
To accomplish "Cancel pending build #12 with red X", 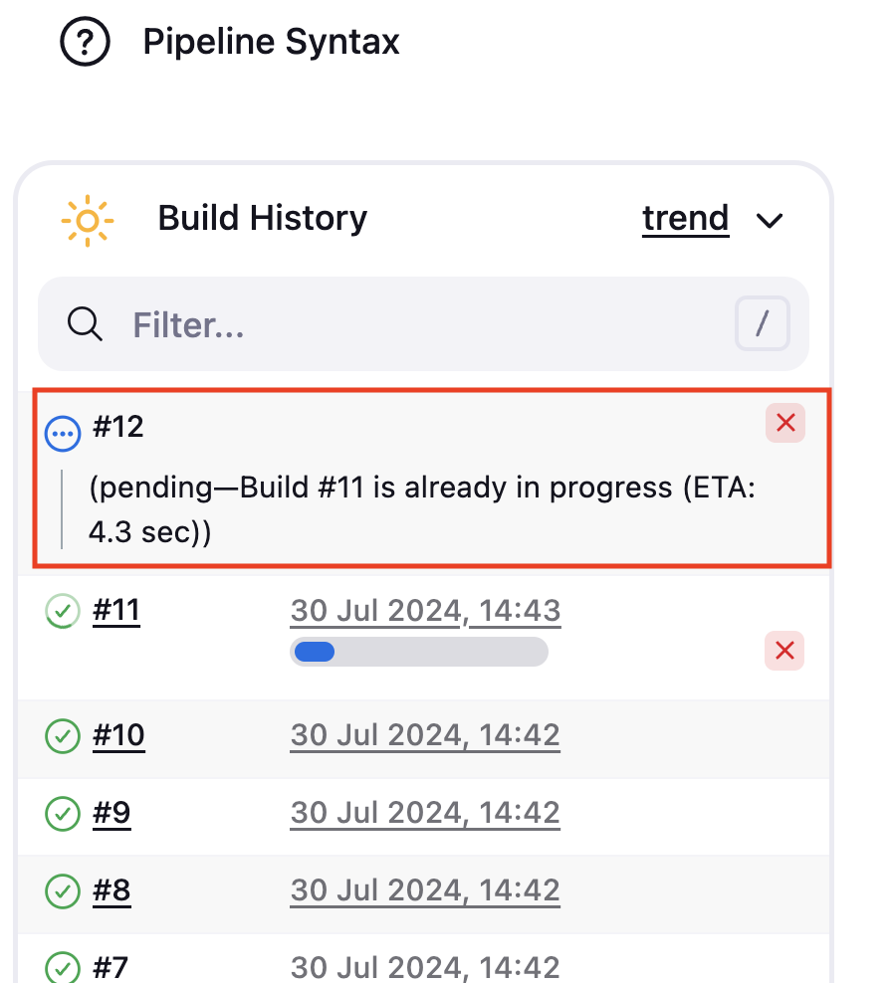I will [785, 423].
